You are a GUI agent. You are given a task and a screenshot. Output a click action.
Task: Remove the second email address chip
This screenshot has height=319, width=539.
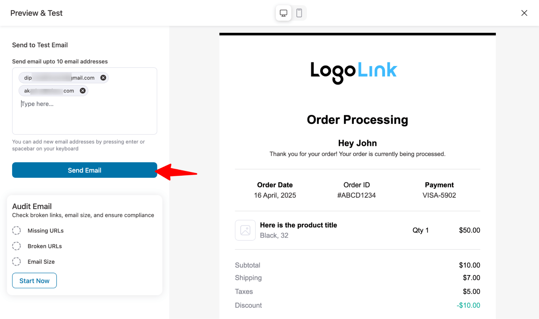[83, 91]
